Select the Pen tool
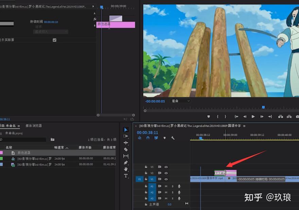Image resolution: width=299 pixels, height=210 pixels. (x=126, y=163)
